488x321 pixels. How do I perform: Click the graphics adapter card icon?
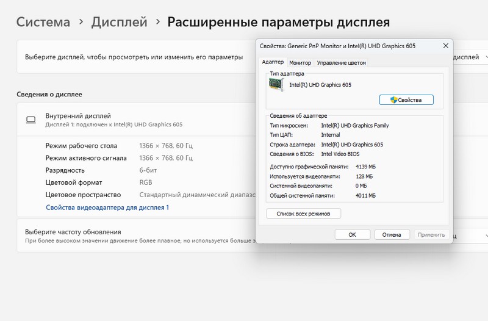[278, 85]
